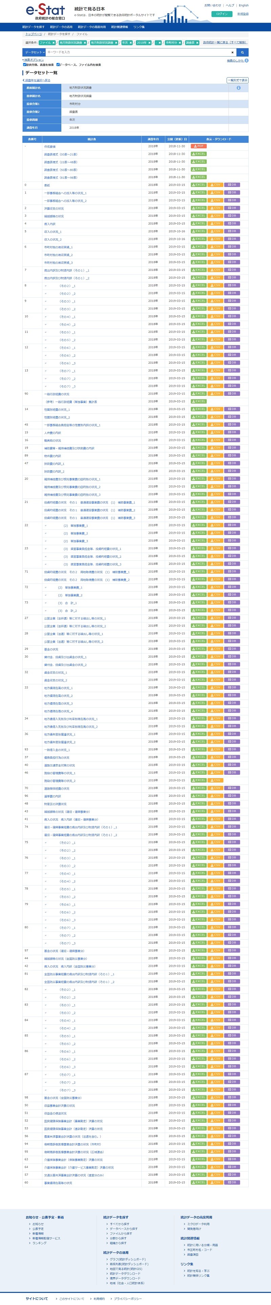This screenshot has height=1305, width=271.
Task: Click the ログイン button
Action: pos(221,14)
